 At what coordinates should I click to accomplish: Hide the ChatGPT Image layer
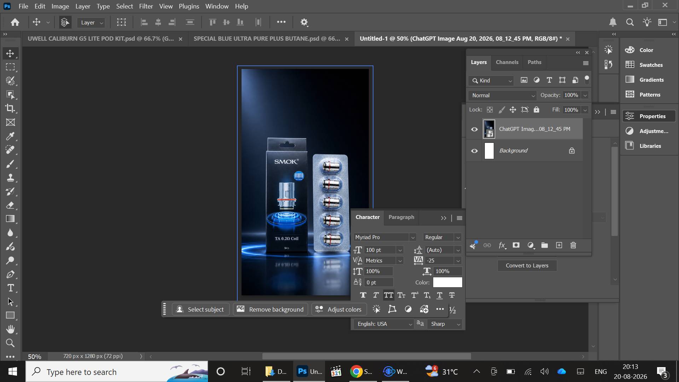coord(474,129)
